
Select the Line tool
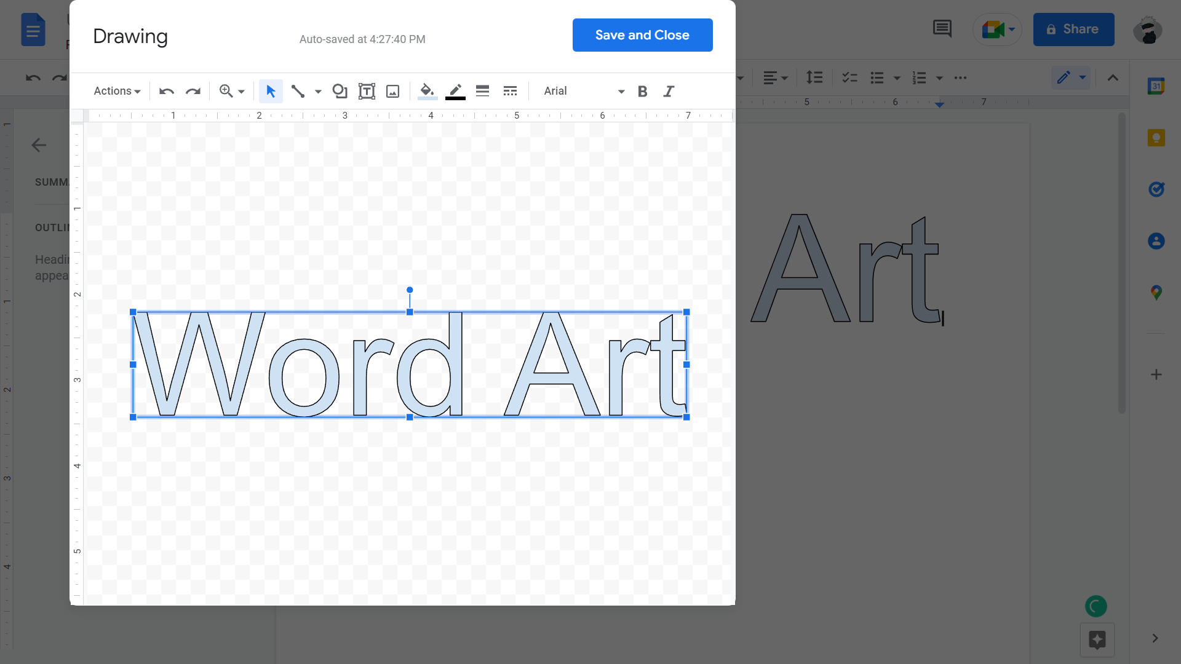tap(298, 91)
